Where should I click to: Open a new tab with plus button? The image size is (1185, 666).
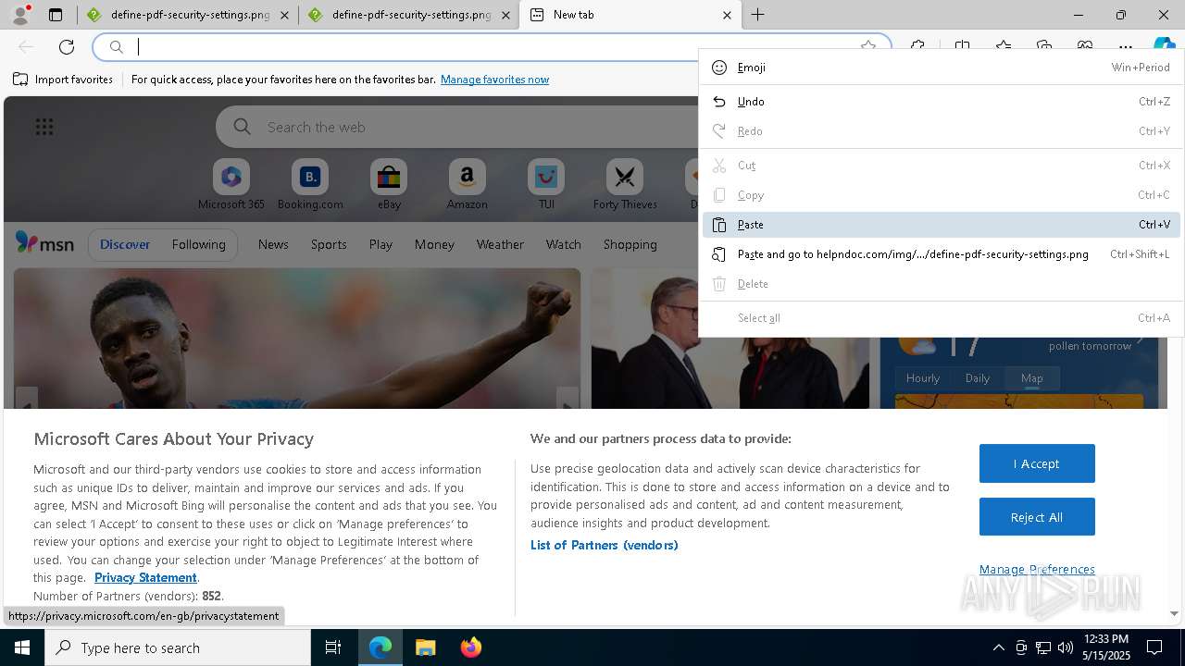click(x=757, y=15)
